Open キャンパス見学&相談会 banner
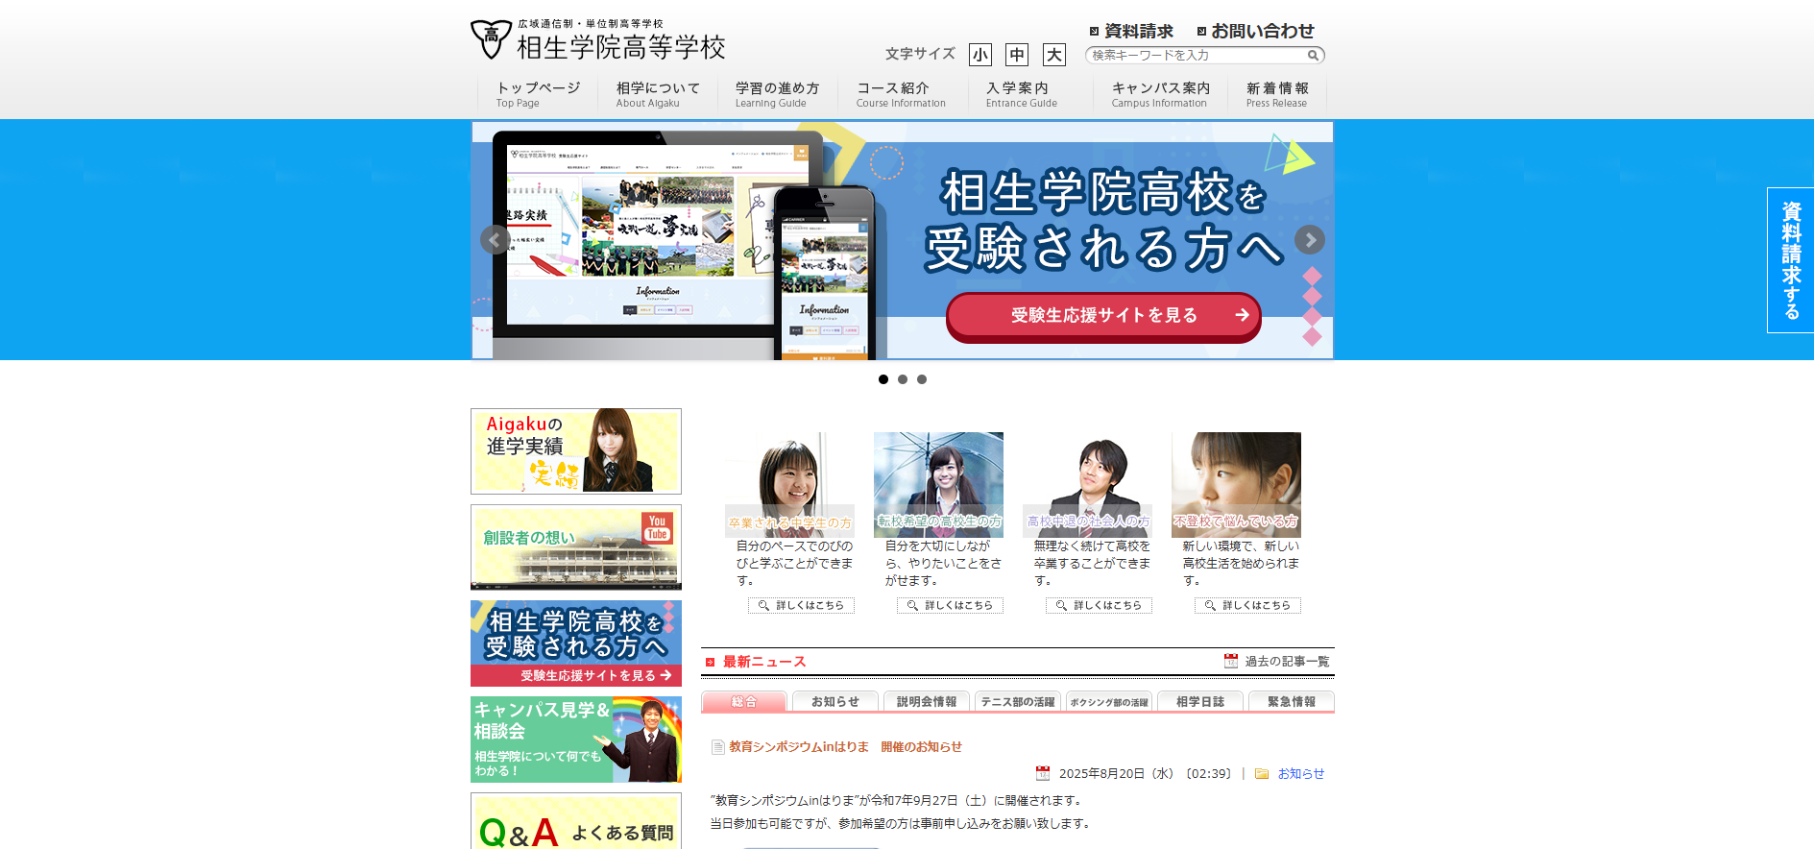 pos(576,740)
